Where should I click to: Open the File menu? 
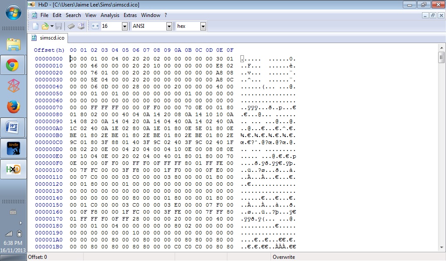click(44, 15)
